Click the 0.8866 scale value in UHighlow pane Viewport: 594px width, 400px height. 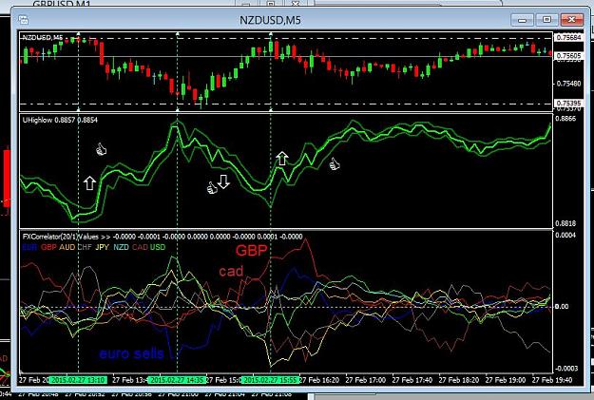[x=565, y=119]
